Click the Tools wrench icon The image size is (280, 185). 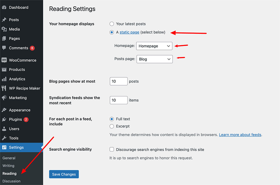(4, 138)
